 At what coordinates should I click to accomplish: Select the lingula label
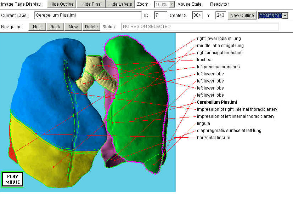203,124
